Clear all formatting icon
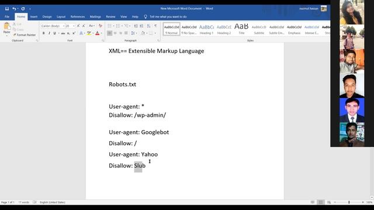The height and width of the screenshot is (210, 374). click(x=101, y=26)
